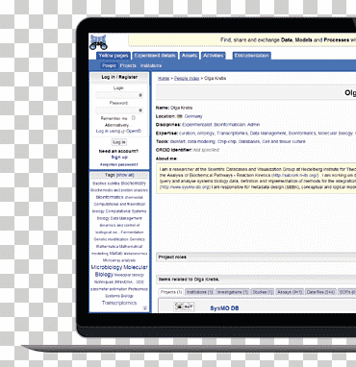
Task: Click the data modeling tool tag
Action: (201, 141)
